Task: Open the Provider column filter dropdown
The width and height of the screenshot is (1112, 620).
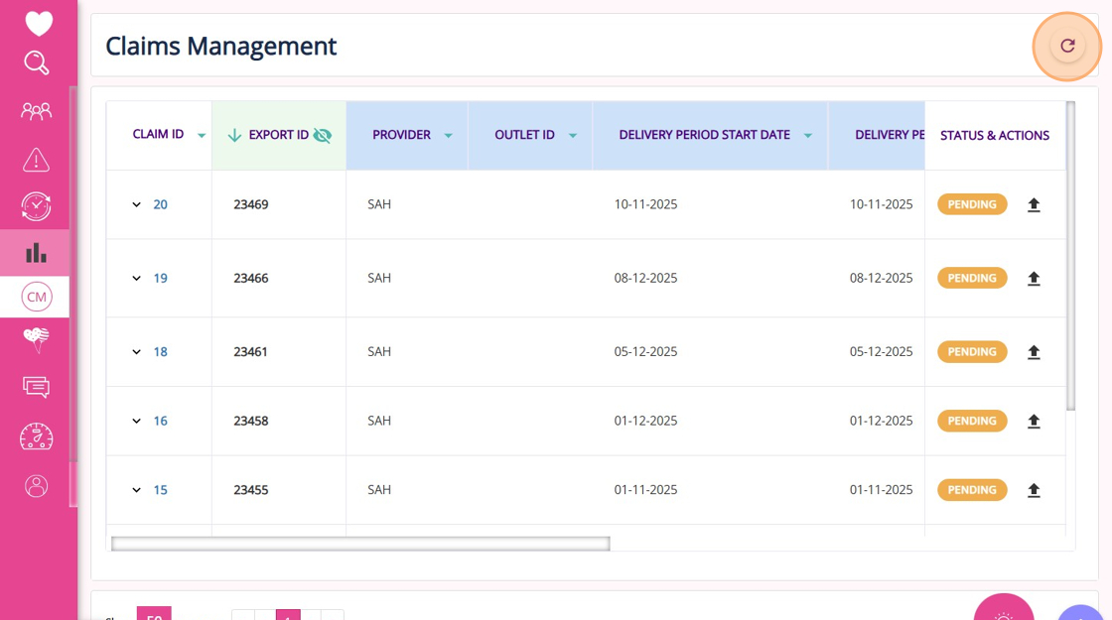Action: [448, 136]
